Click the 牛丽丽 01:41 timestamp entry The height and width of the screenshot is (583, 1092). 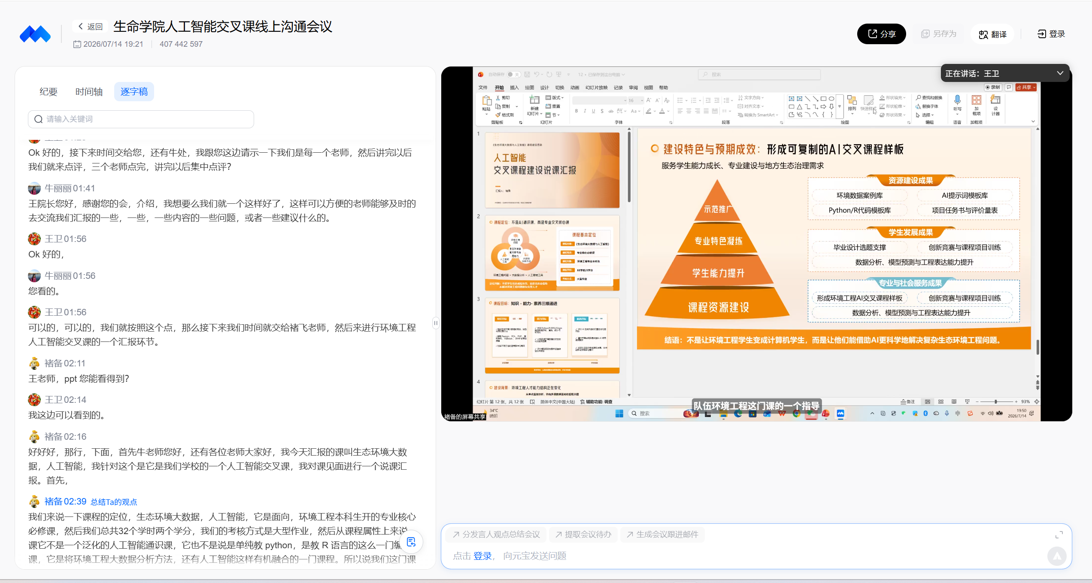click(70, 188)
